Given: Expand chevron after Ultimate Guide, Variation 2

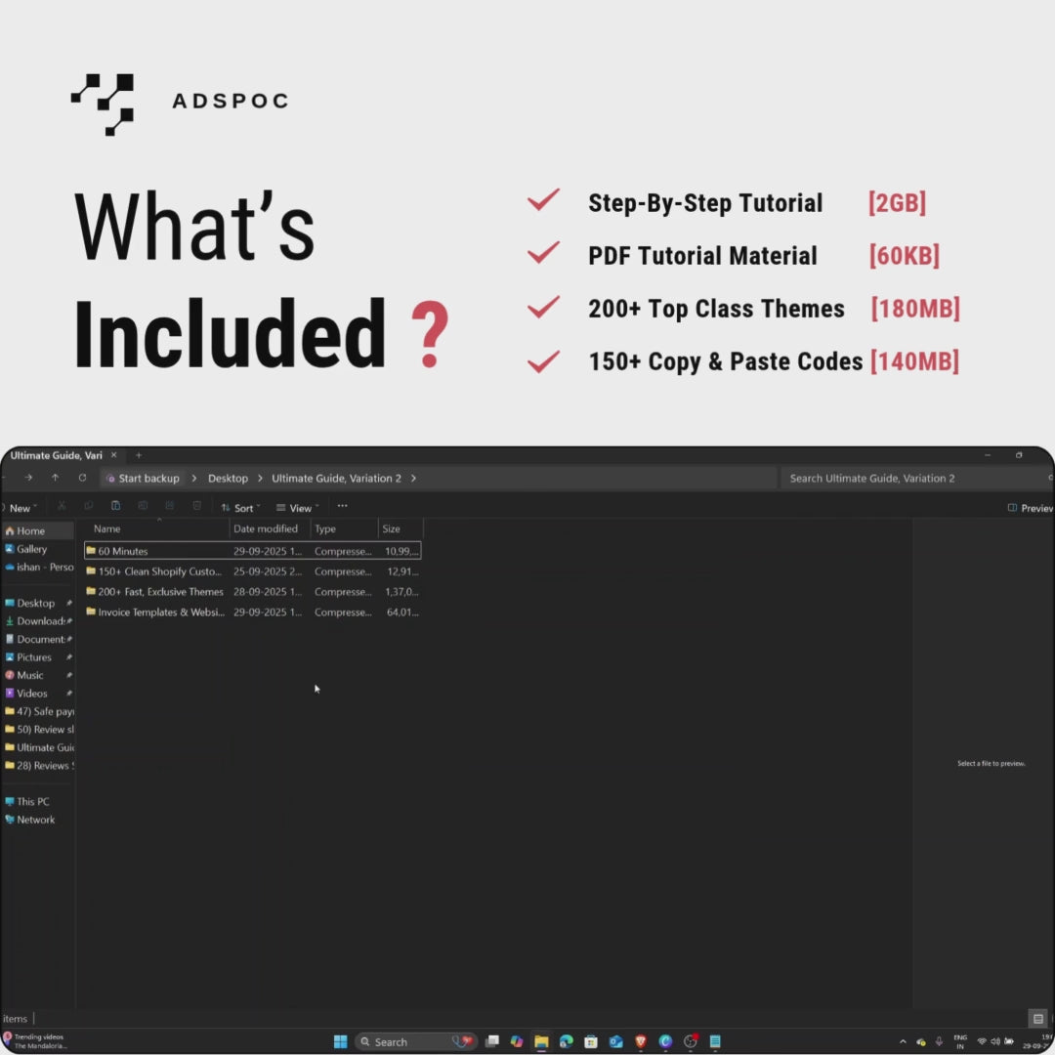Looking at the screenshot, I should (413, 479).
